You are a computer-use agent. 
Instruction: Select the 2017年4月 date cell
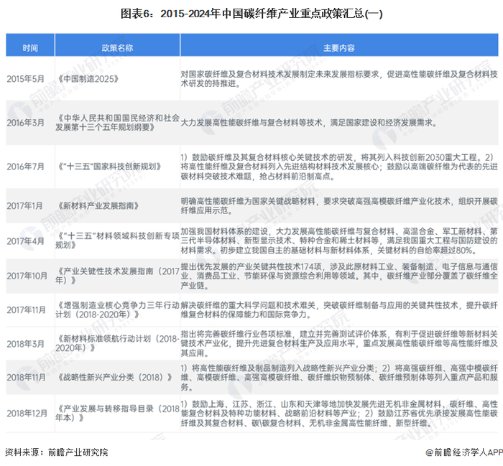click(25, 241)
